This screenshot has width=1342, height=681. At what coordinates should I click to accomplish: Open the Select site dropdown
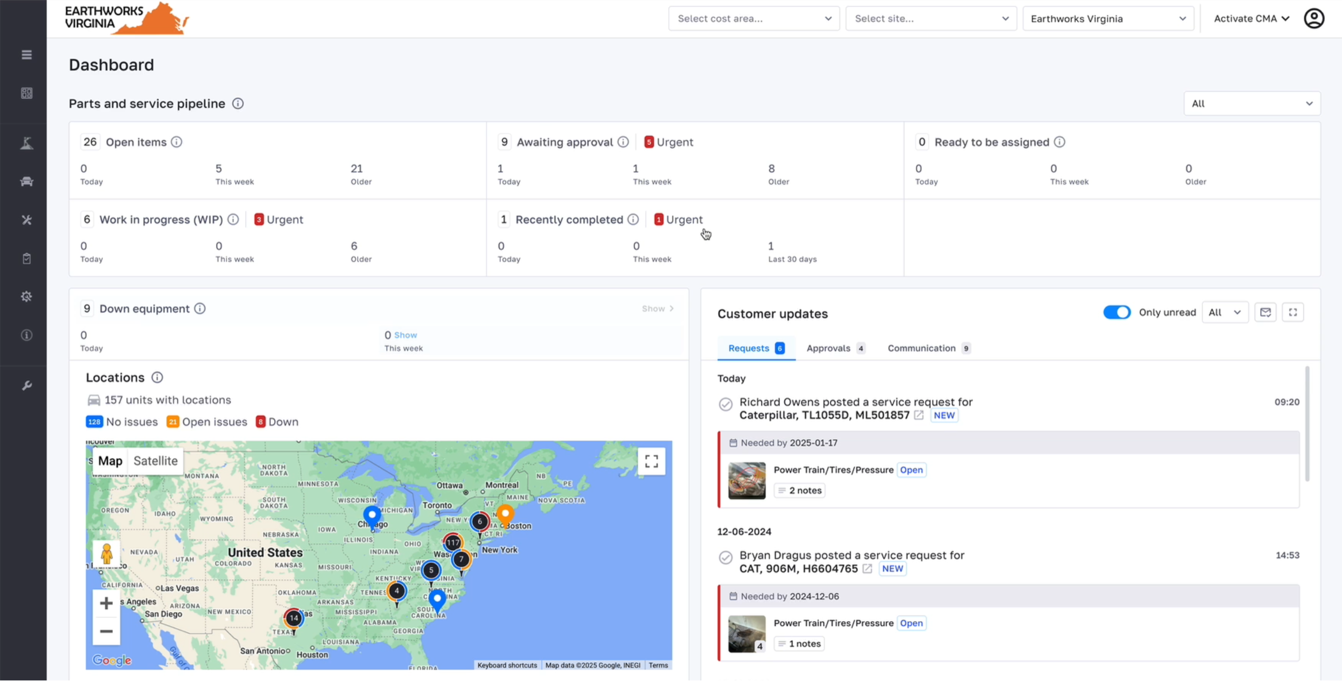tap(930, 18)
